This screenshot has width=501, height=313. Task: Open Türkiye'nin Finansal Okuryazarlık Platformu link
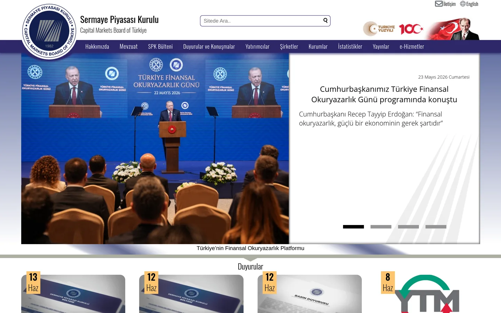(250, 248)
